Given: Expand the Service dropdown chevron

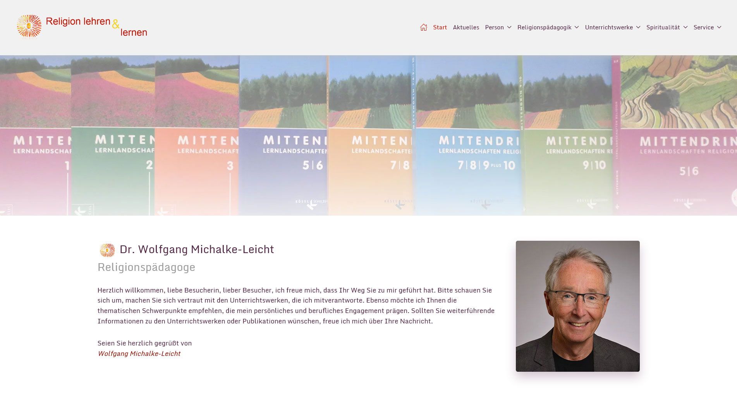Looking at the screenshot, I should (x=719, y=27).
